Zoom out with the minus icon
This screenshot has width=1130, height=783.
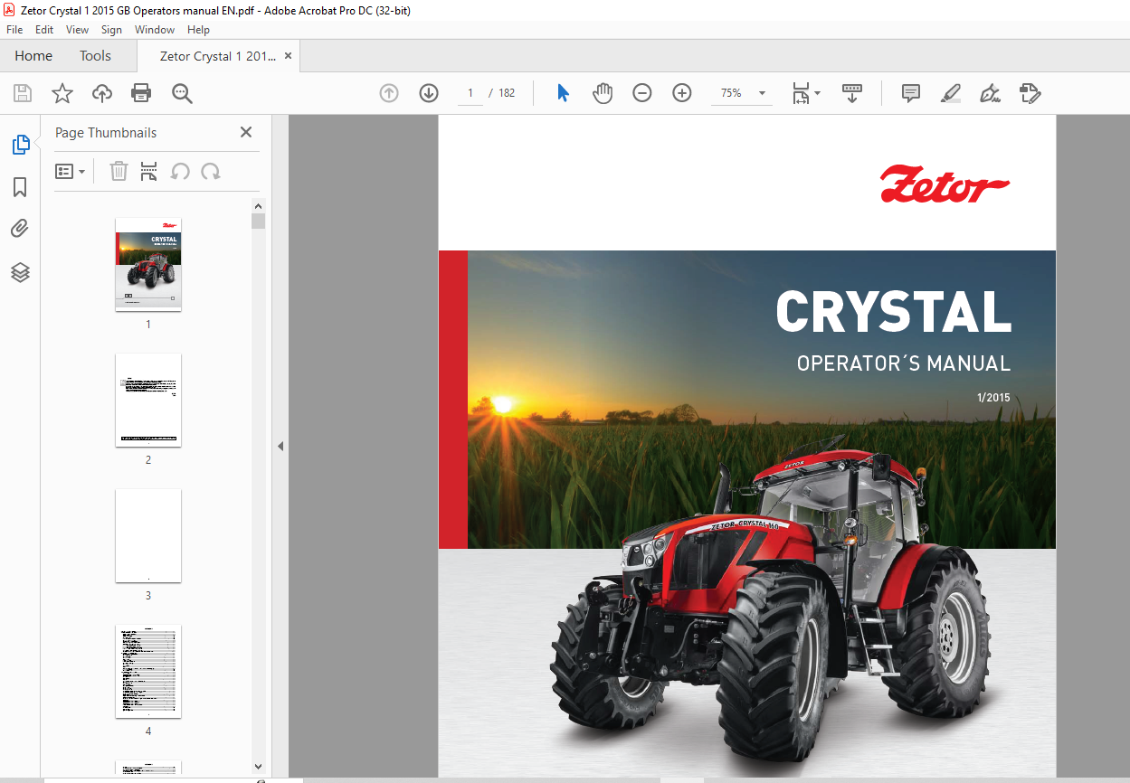click(x=642, y=93)
